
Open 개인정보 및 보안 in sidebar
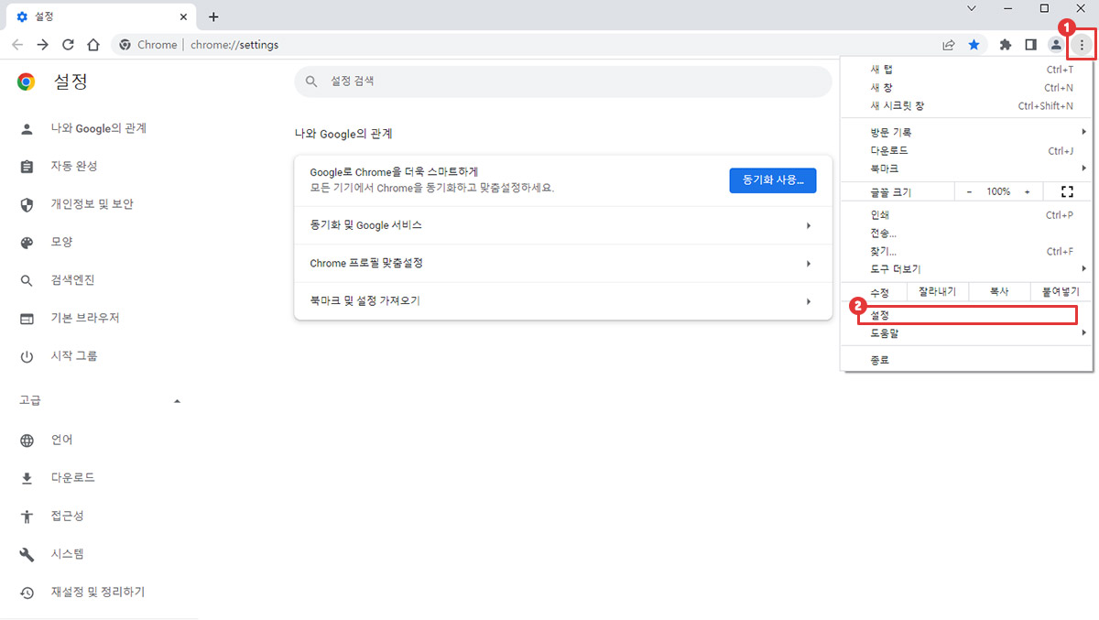92,204
